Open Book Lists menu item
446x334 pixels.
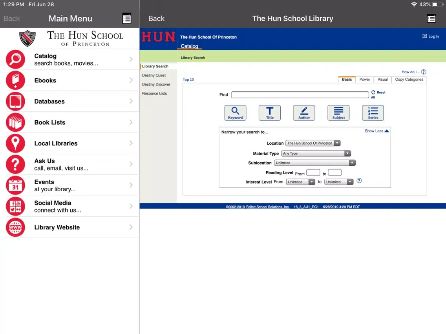point(70,122)
